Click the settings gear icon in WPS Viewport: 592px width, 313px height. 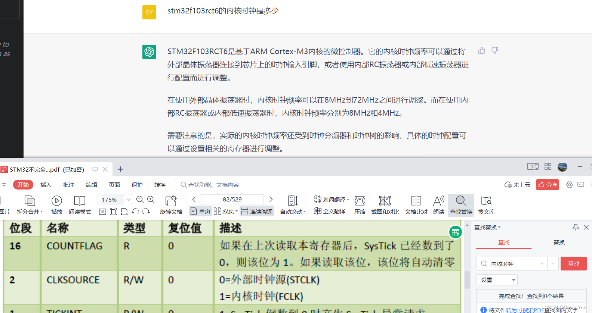pos(569,185)
